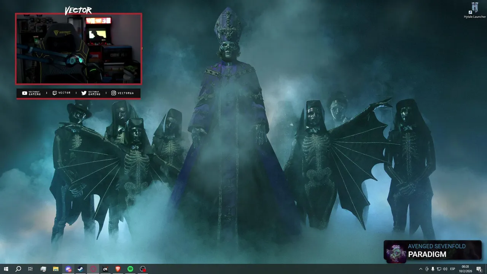Viewport: 487px width, 274px height.
Task: Click the Instagram icon in overlay bar
Action: 114,93
